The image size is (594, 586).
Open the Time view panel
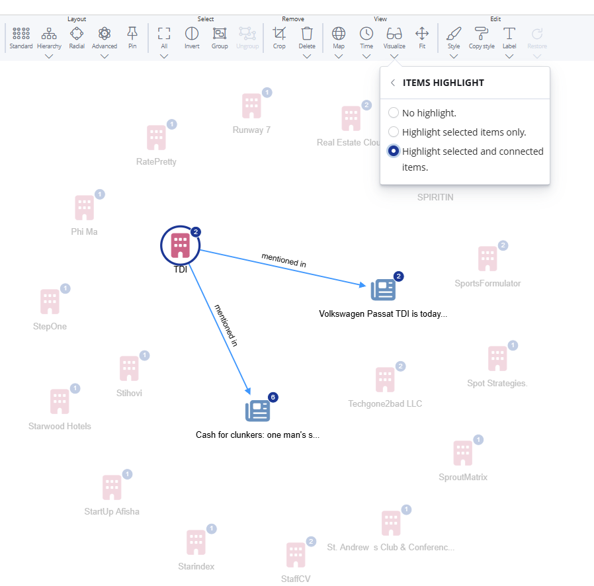(366, 38)
